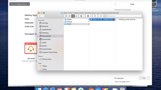161x90 pixels.
Task: Expand the Adobe folder arrow
Action: click(89, 19)
